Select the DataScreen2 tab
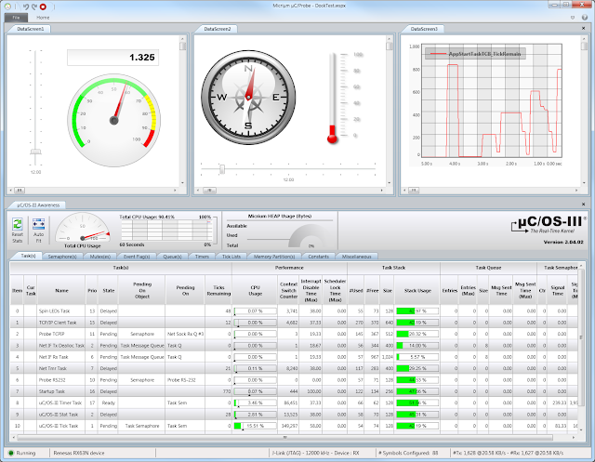Image resolution: width=595 pixels, height=462 pixels. (x=217, y=29)
